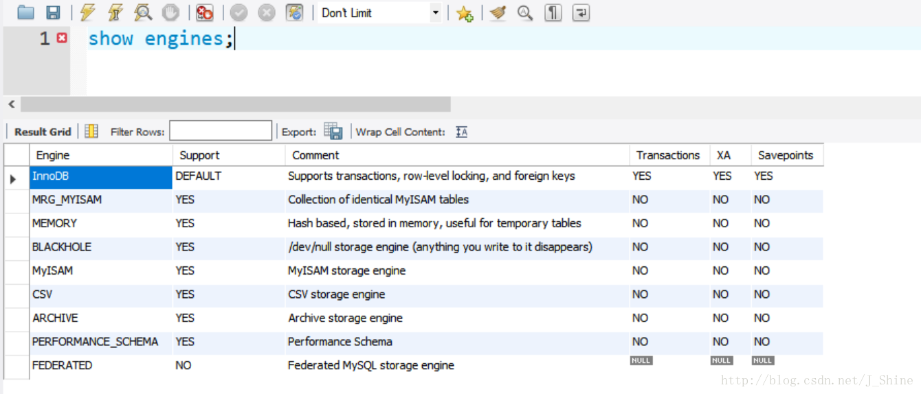Toggle query word wrapping
The width and height of the screenshot is (921, 394).
pyautogui.click(x=581, y=12)
